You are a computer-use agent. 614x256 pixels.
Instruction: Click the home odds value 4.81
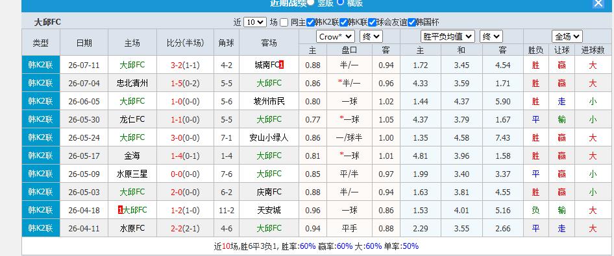(x=420, y=156)
